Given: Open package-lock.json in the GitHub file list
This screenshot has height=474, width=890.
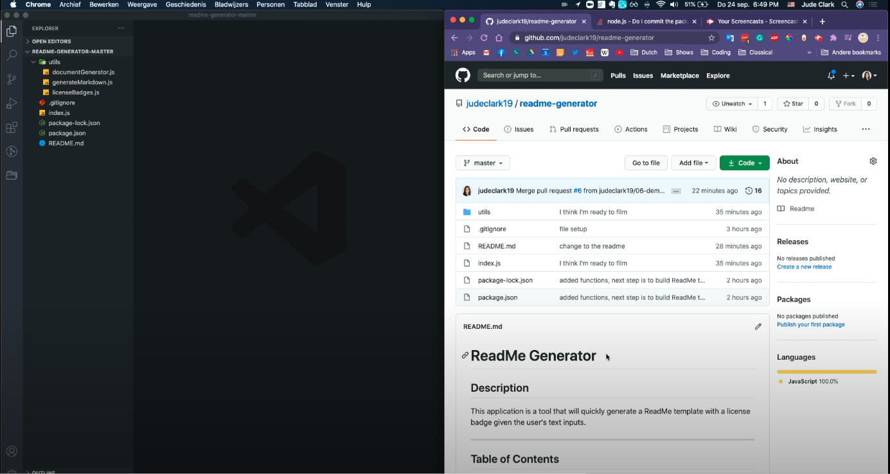Looking at the screenshot, I should coord(505,280).
